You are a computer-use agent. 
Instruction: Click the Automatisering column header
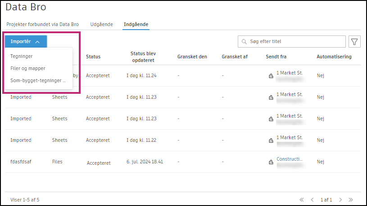point(334,57)
